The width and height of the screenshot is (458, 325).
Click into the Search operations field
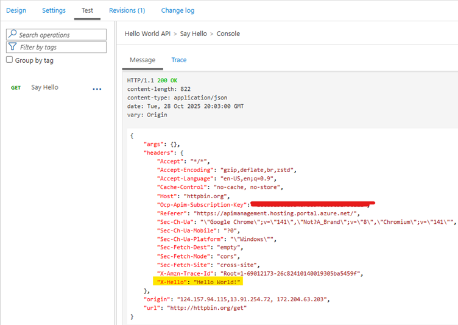pos(61,35)
